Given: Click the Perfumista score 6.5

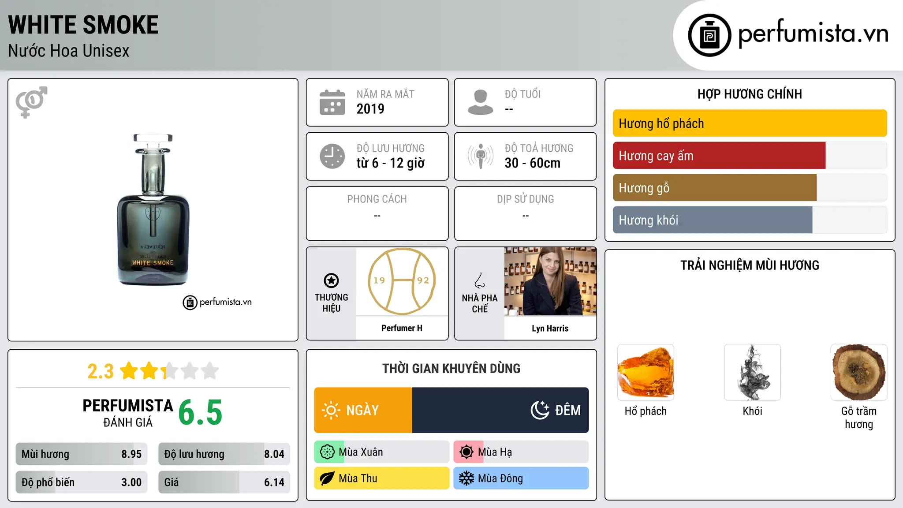Looking at the screenshot, I should (x=201, y=412).
